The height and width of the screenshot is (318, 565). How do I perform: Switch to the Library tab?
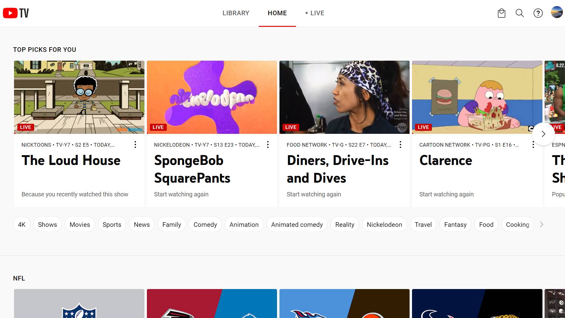(236, 13)
